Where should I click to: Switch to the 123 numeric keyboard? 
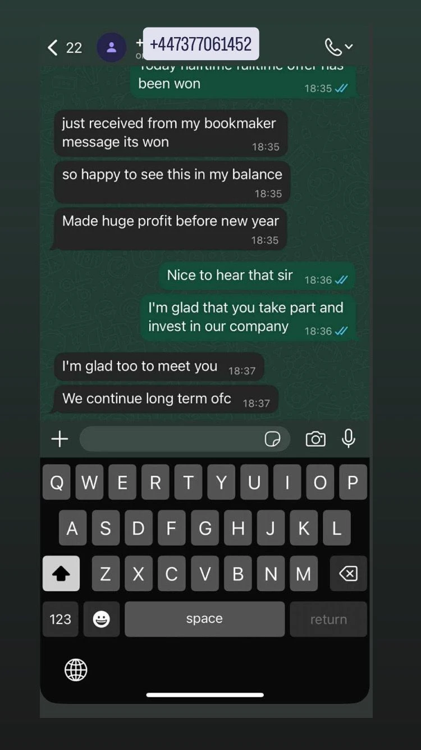pos(60,619)
